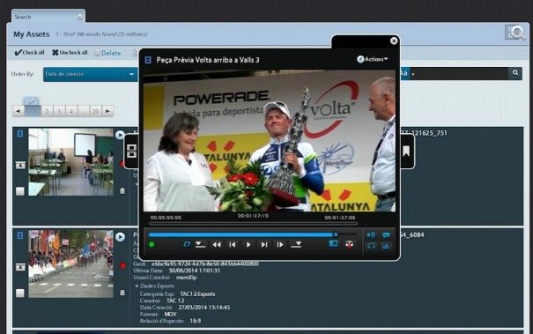Open the film strip panel tab

tap(131, 152)
